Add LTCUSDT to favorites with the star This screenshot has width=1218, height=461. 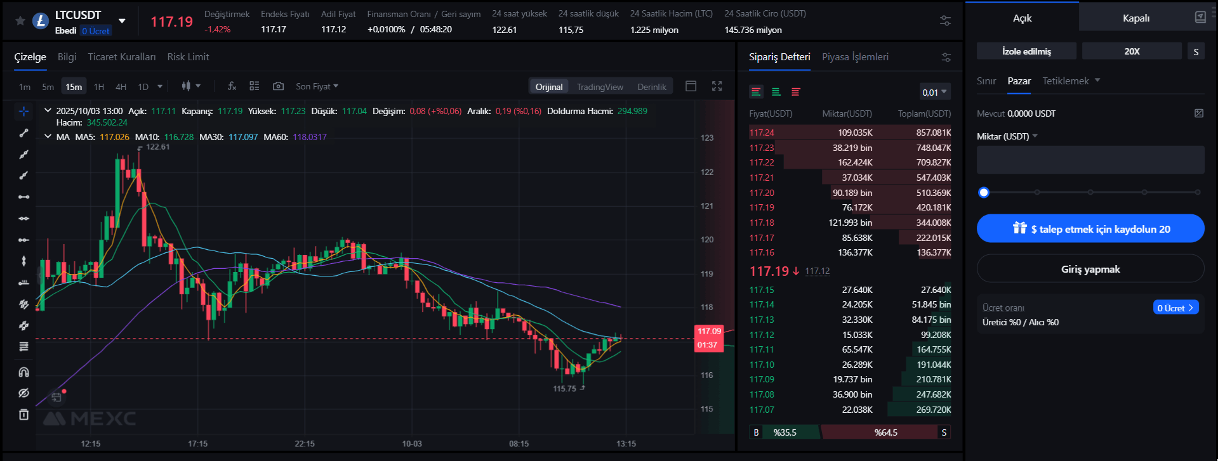point(20,22)
